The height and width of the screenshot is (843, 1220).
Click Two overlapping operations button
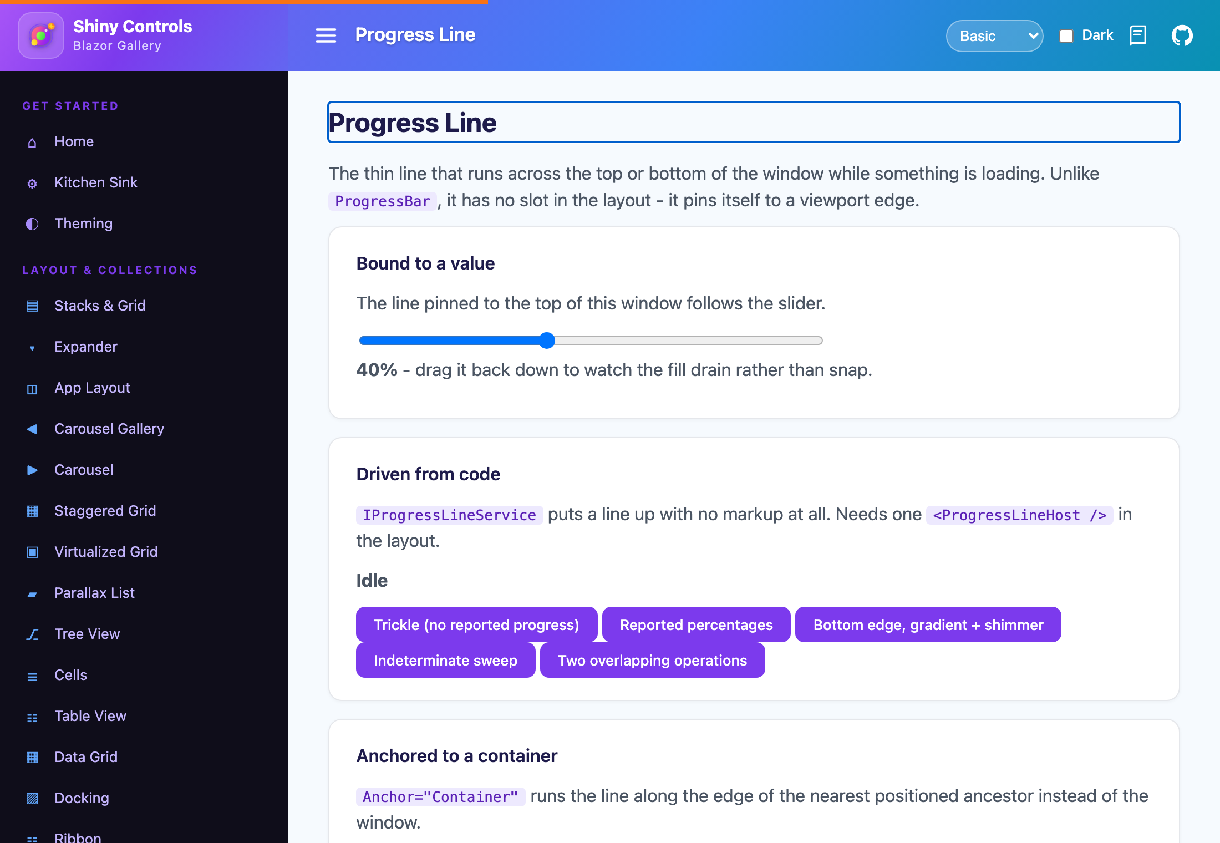[x=652, y=661]
